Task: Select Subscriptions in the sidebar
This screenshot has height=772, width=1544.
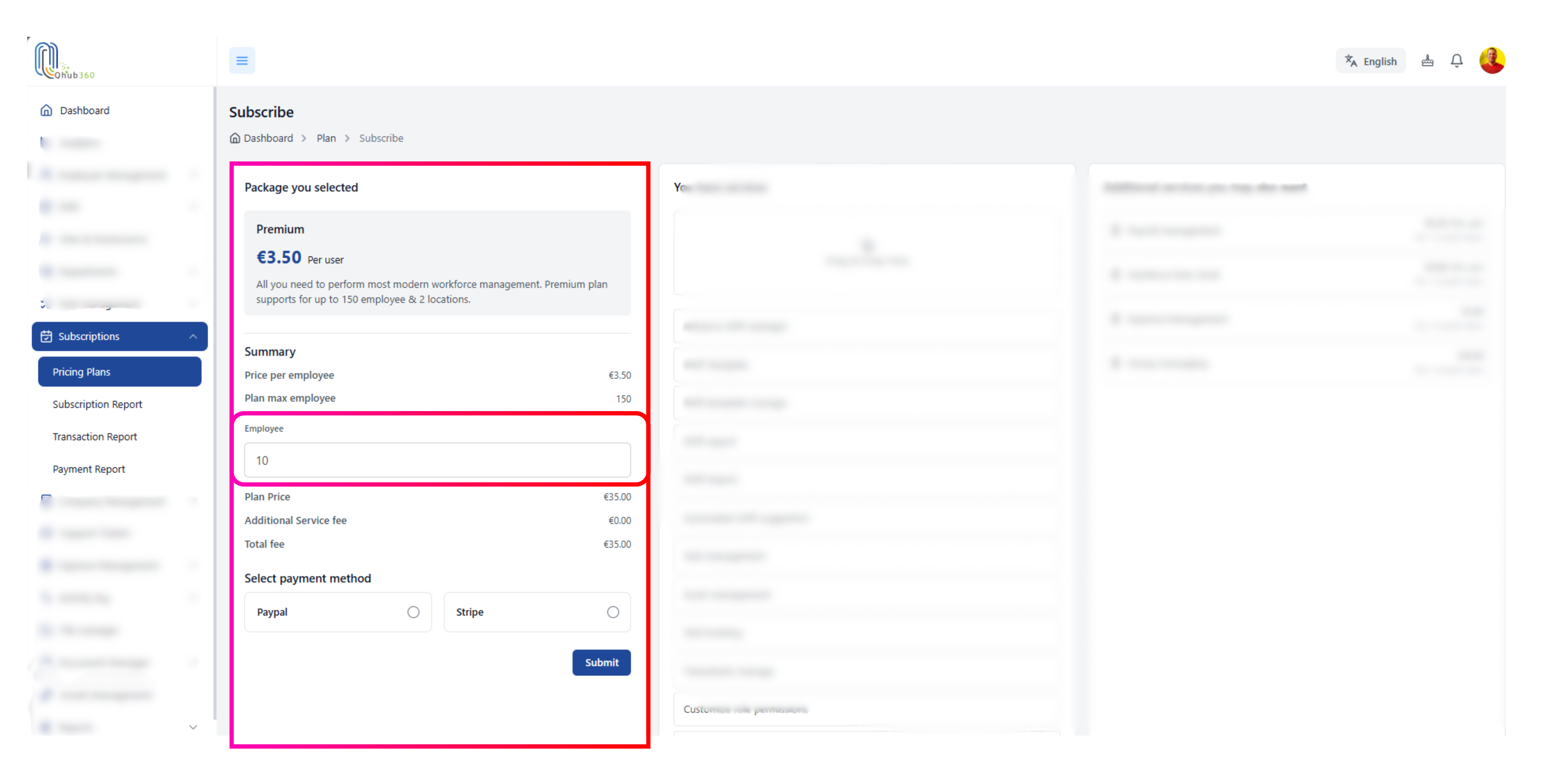Action: 119,336
